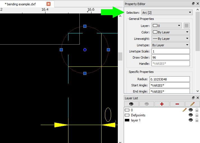The height and width of the screenshot is (143, 200).
Task: Click the top grip handle of the arc
Action: 85,26
